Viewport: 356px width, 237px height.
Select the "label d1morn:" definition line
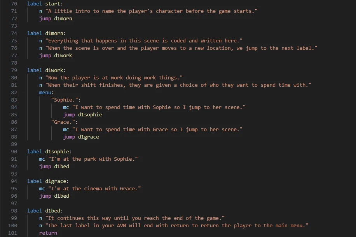coord(44,33)
